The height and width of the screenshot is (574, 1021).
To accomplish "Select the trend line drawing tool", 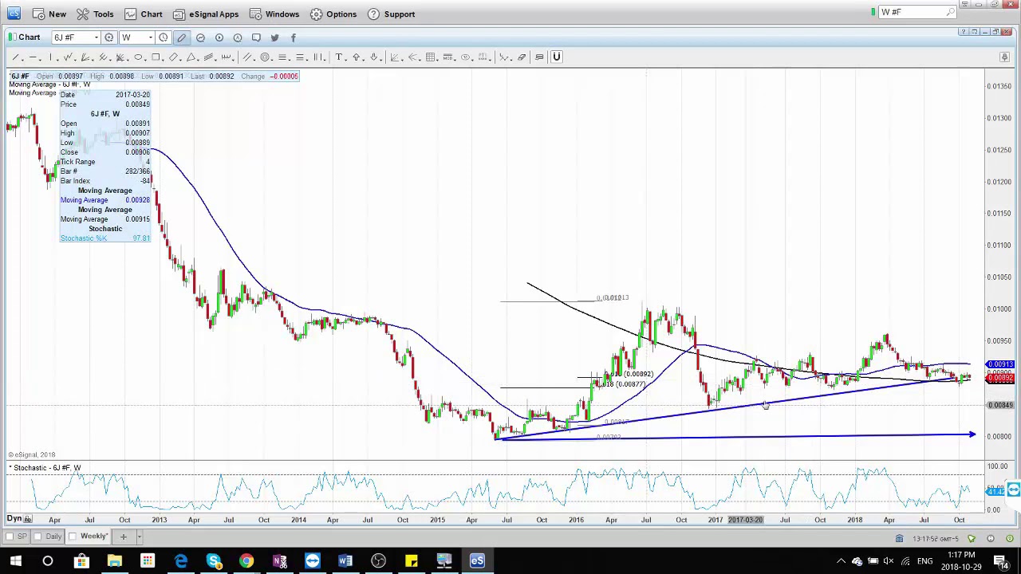I will pos(14,57).
